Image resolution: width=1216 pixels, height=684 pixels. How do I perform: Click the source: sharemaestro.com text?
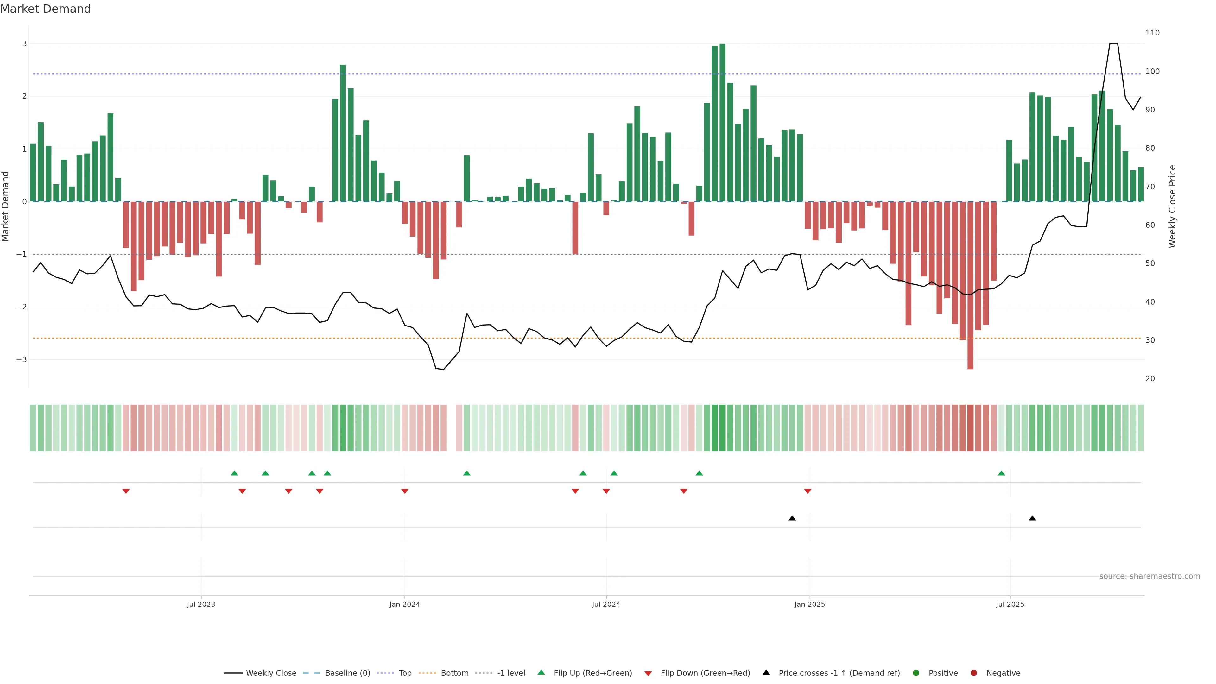click(x=1149, y=576)
